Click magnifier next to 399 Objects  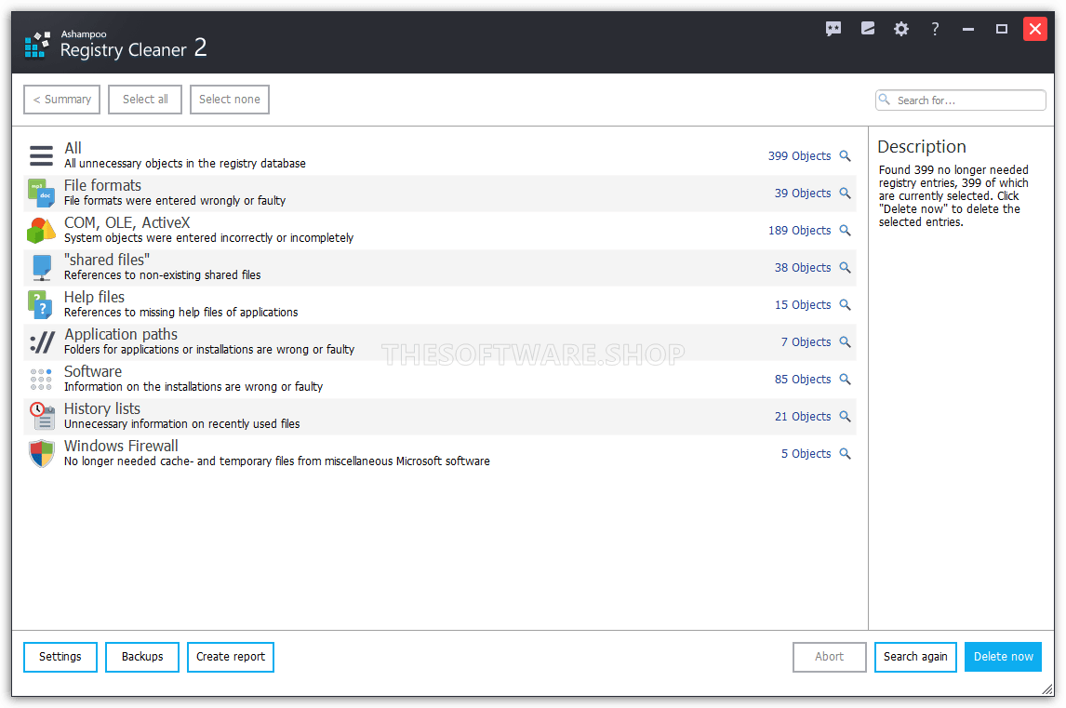(845, 155)
